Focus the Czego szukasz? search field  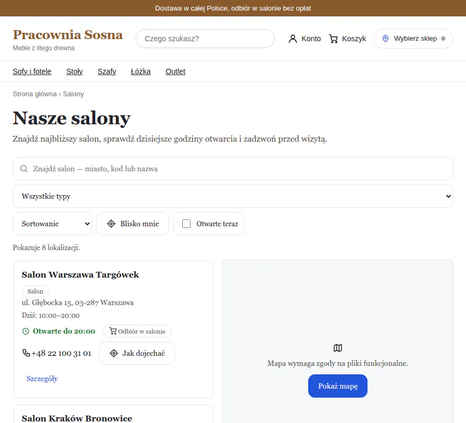(x=205, y=39)
